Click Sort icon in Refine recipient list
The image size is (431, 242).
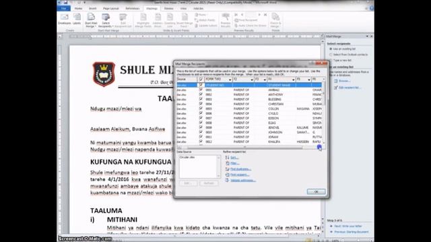[228, 157]
